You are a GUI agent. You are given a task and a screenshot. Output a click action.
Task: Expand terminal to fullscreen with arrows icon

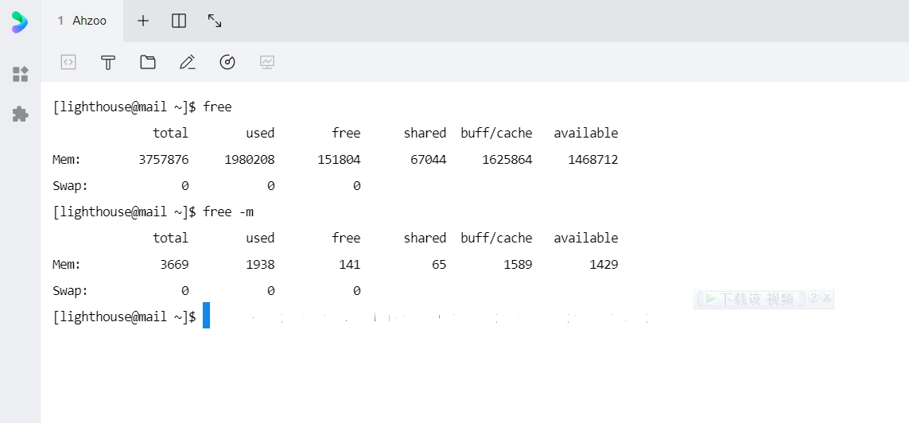[215, 21]
